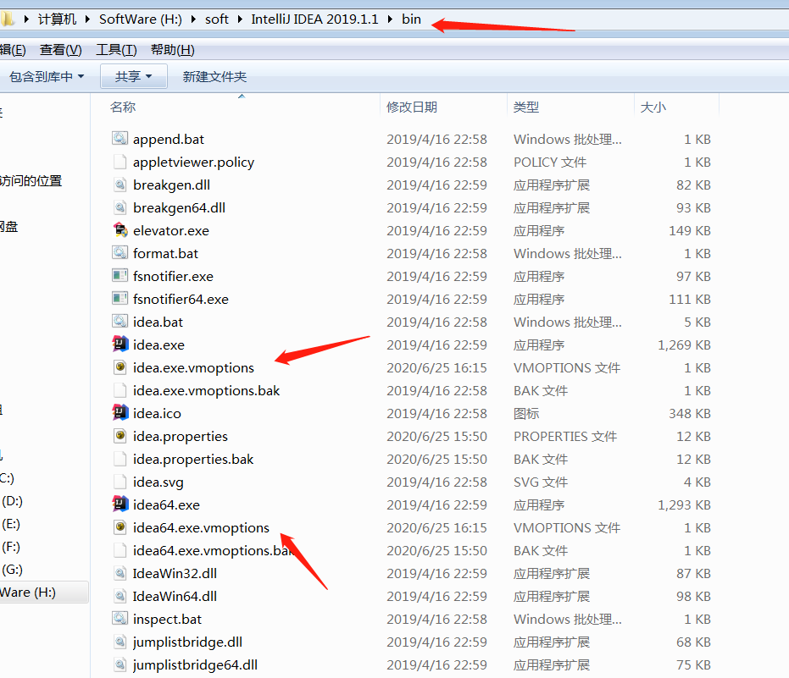The height and width of the screenshot is (678, 789).
Task: Select the jumplistbridge64.dll file name
Action: coord(195,665)
